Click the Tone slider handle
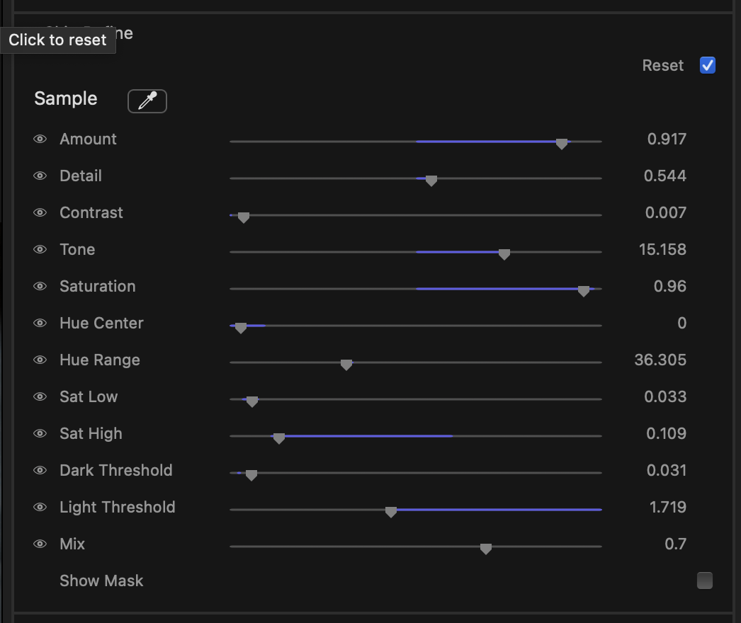Screen dimensions: 741x623 [x=504, y=254]
